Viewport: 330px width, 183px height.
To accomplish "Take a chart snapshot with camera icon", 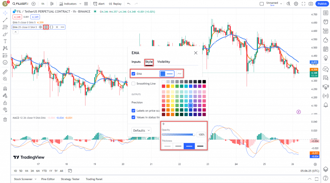I will click(x=311, y=4).
